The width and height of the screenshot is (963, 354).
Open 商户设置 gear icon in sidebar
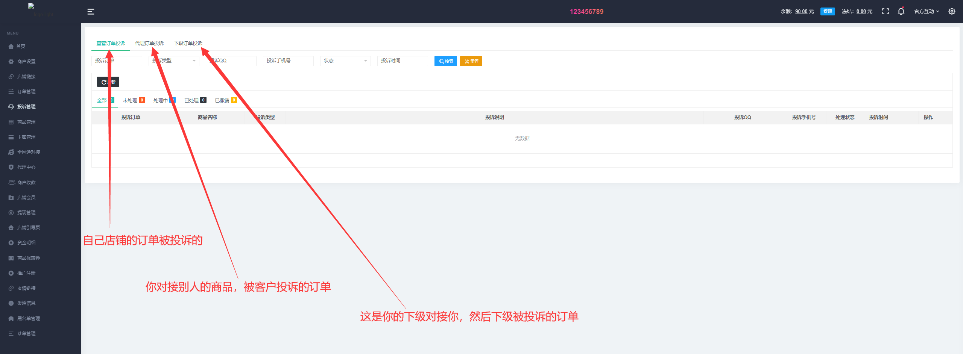11,62
